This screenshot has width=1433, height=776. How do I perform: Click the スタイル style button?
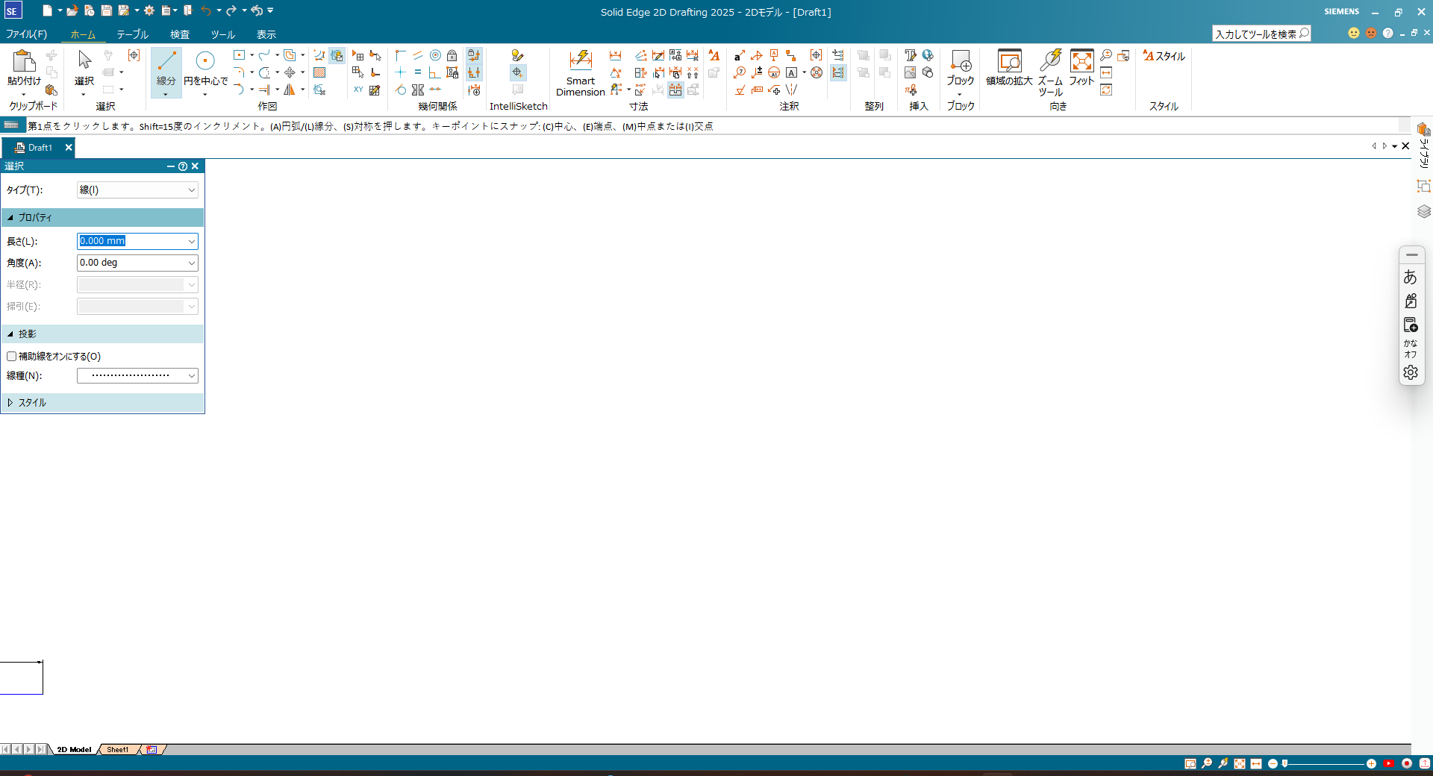1164,56
